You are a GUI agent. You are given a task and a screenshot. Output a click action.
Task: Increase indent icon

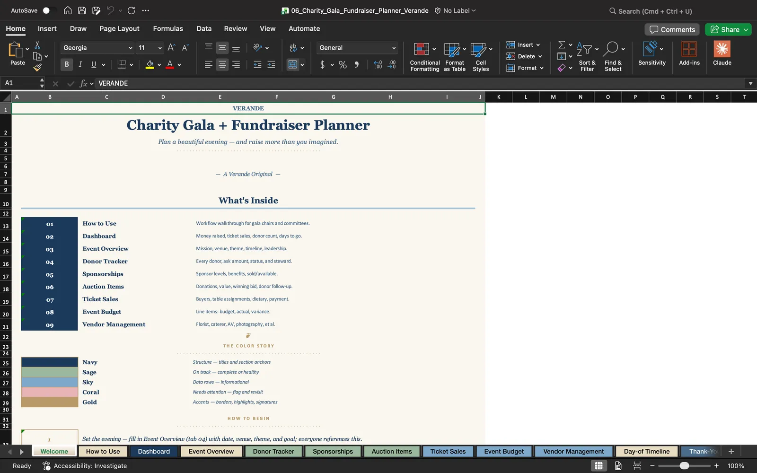click(271, 64)
